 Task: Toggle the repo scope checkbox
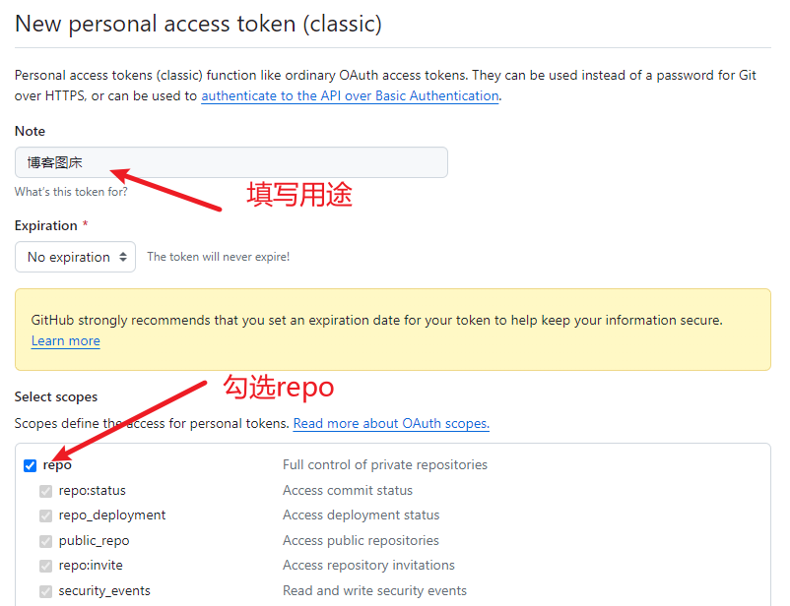pyautogui.click(x=31, y=465)
